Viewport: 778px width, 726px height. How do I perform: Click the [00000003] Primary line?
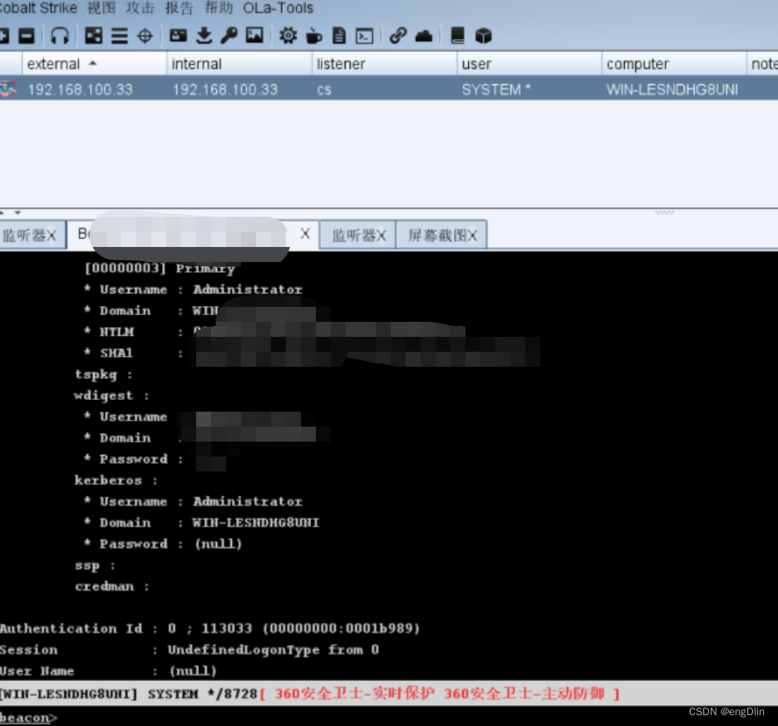[x=160, y=268]
